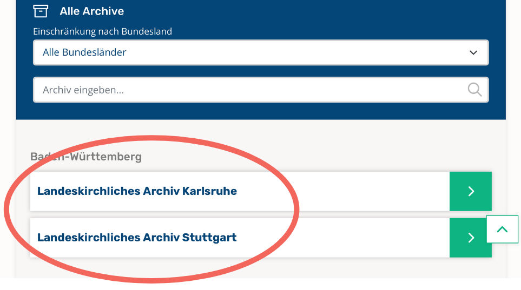Click the word Karlsruhe in the first entry
The image size is (521, 290).
point(209,191)
